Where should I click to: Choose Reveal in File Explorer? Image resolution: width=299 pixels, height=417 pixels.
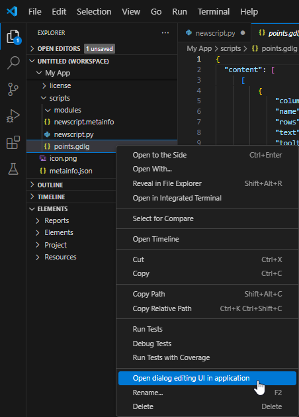[x=207, y=183]
